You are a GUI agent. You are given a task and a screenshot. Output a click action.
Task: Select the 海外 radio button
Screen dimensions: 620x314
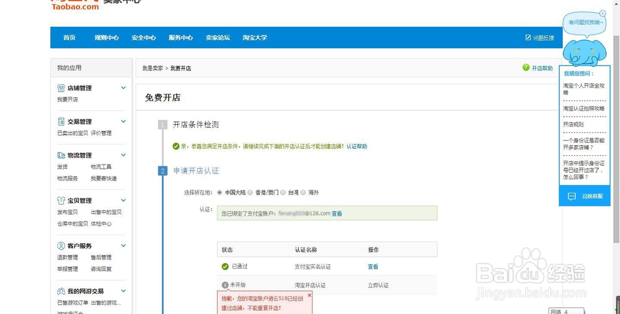click(303, 192)
